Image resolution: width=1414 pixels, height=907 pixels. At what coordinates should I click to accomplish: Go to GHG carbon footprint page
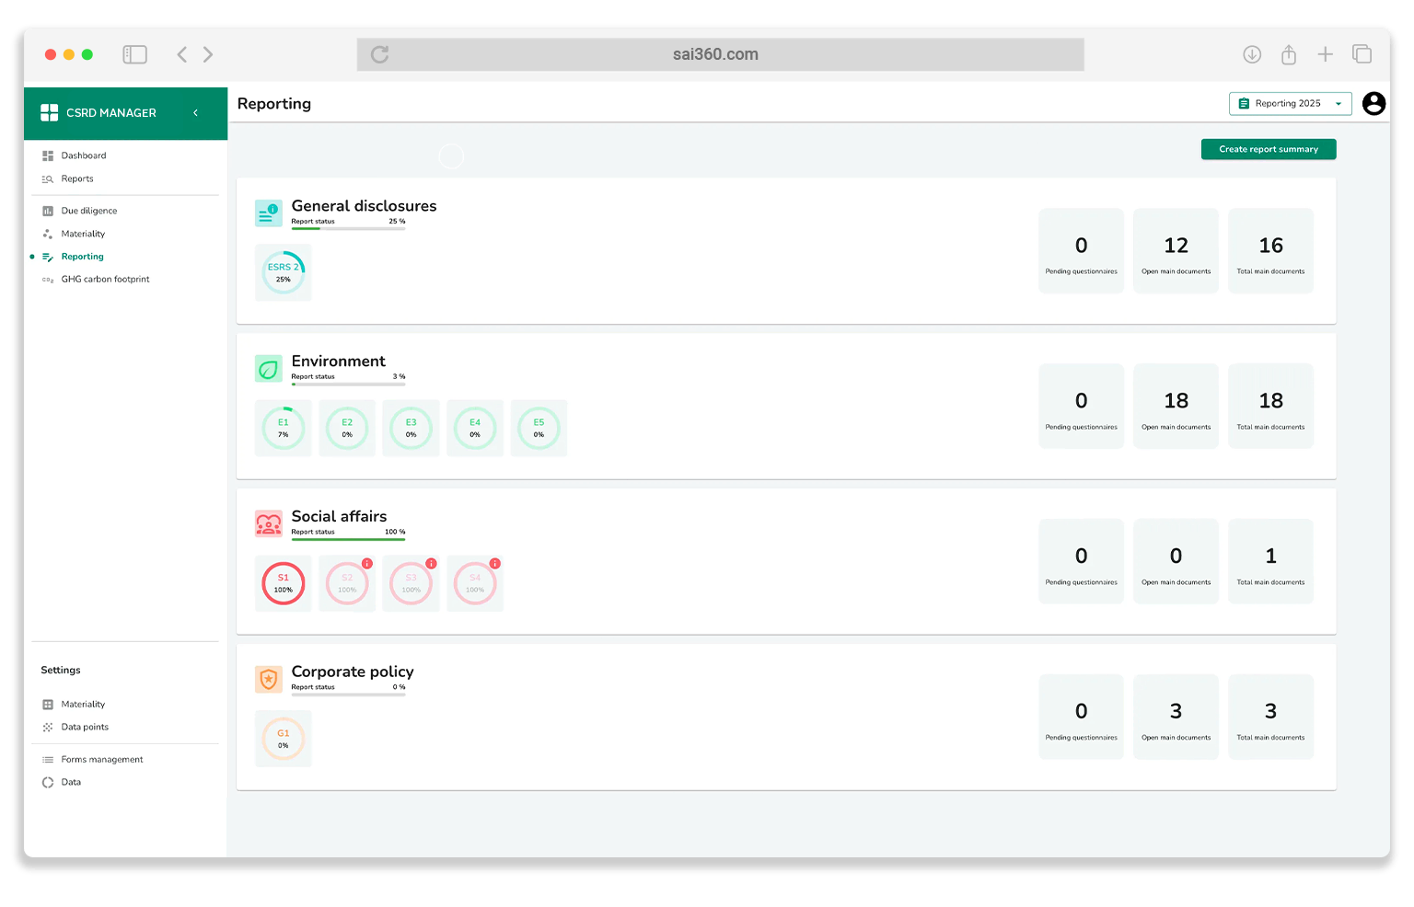[105, 280]
